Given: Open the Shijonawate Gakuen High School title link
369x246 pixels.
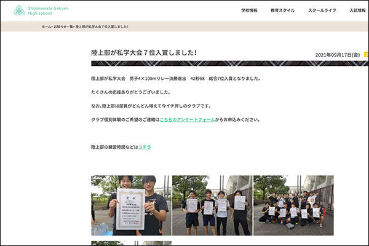Looking at the screenshot, I should (x=48, y=11).
